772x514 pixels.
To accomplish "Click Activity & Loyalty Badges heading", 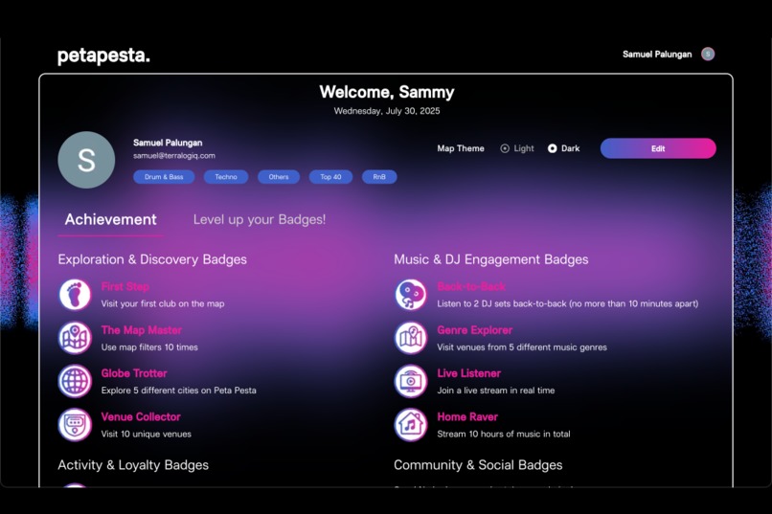I will pyautogui.click(x=133, y=465).
